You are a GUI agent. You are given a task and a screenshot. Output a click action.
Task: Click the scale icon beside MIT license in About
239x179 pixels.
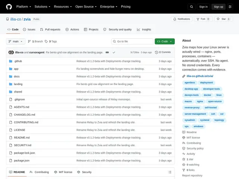coord(184,138)
